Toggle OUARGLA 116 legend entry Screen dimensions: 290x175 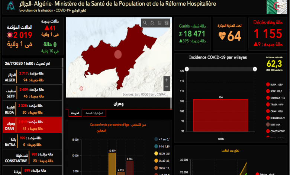tap(275, 98)
